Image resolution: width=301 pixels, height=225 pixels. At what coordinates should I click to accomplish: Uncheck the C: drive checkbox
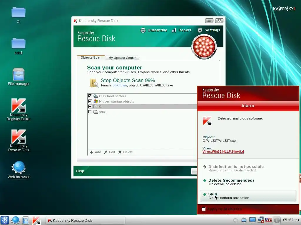click(90, 106)
